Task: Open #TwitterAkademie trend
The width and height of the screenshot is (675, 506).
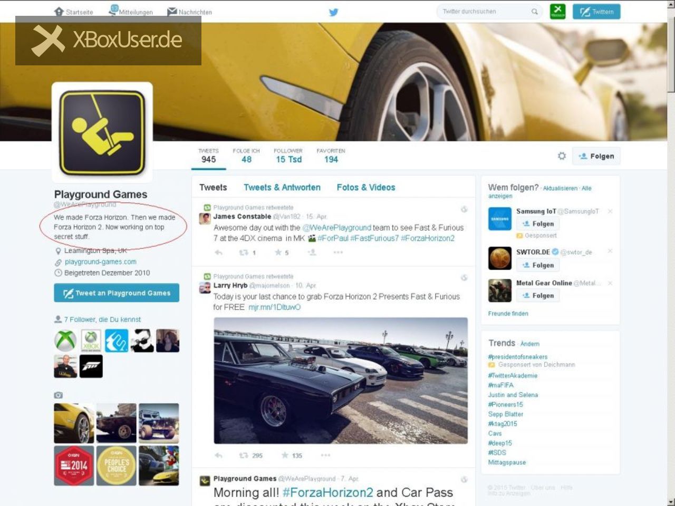Action: pyautogui.click(x=513, y=376)
